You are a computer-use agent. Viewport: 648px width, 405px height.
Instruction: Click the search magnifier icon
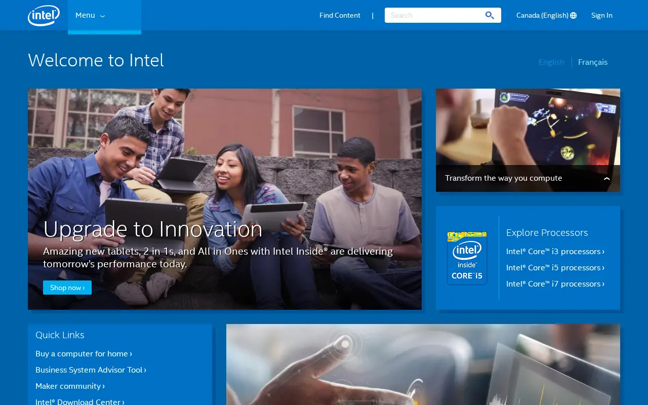point(490,15)
